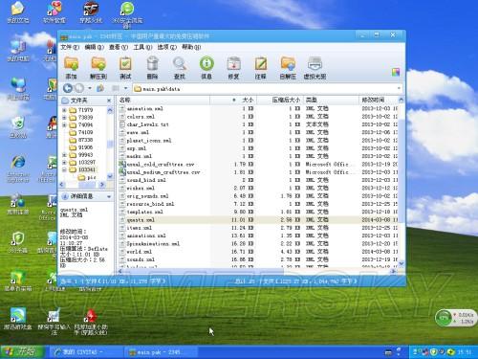Sort by the 压缩后大小 column header

click(x=280, y=100)
